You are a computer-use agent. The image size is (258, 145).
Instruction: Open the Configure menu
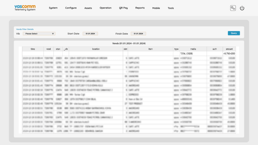pos(71,8)
